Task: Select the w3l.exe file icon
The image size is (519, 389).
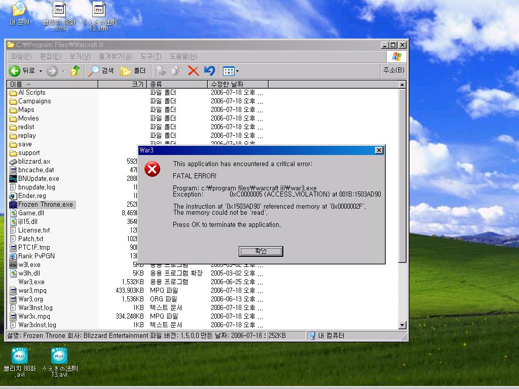Action: (13, 265)
